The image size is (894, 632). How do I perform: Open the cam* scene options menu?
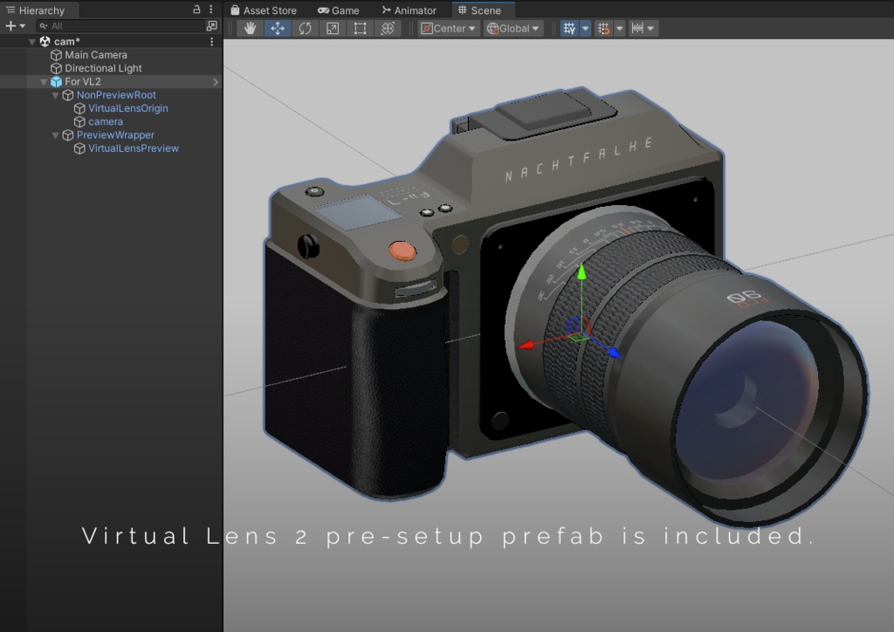pyautogui.click(x=211, y=42)
